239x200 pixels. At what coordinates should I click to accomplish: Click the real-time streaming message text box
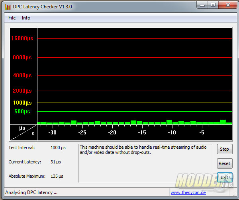click(145, 163)
